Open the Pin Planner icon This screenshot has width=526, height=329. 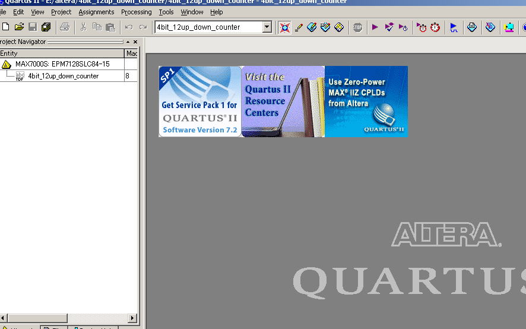click(x=312, y=27)
